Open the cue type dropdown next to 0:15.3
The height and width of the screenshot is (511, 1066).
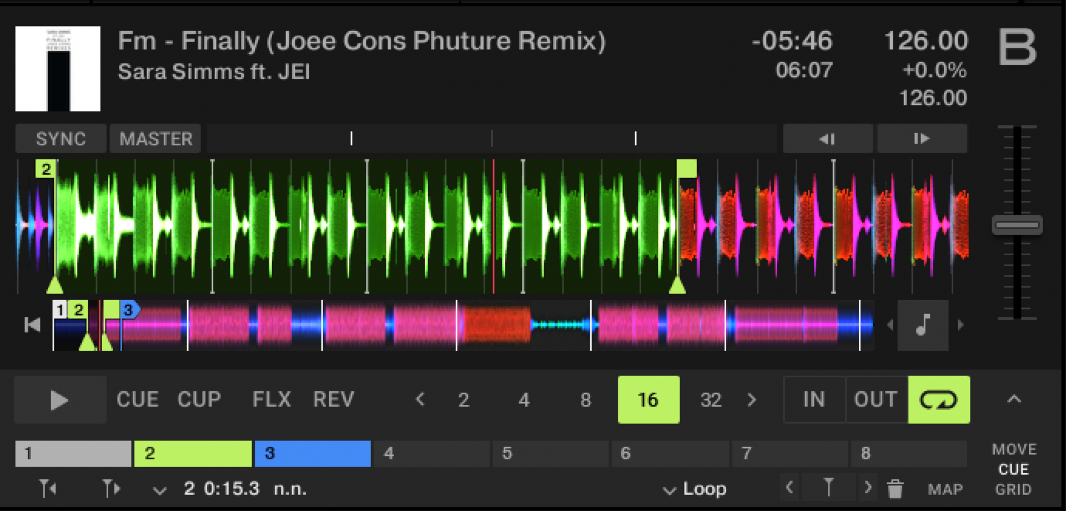tap(160, 490)
